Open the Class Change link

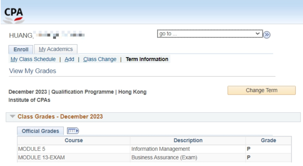pos(100,59)
